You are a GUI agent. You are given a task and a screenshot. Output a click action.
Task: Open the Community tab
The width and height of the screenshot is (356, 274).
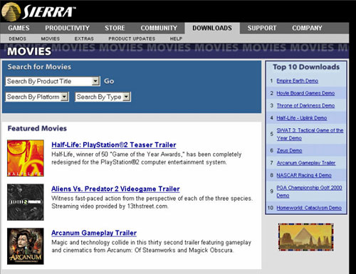[159, 28]
